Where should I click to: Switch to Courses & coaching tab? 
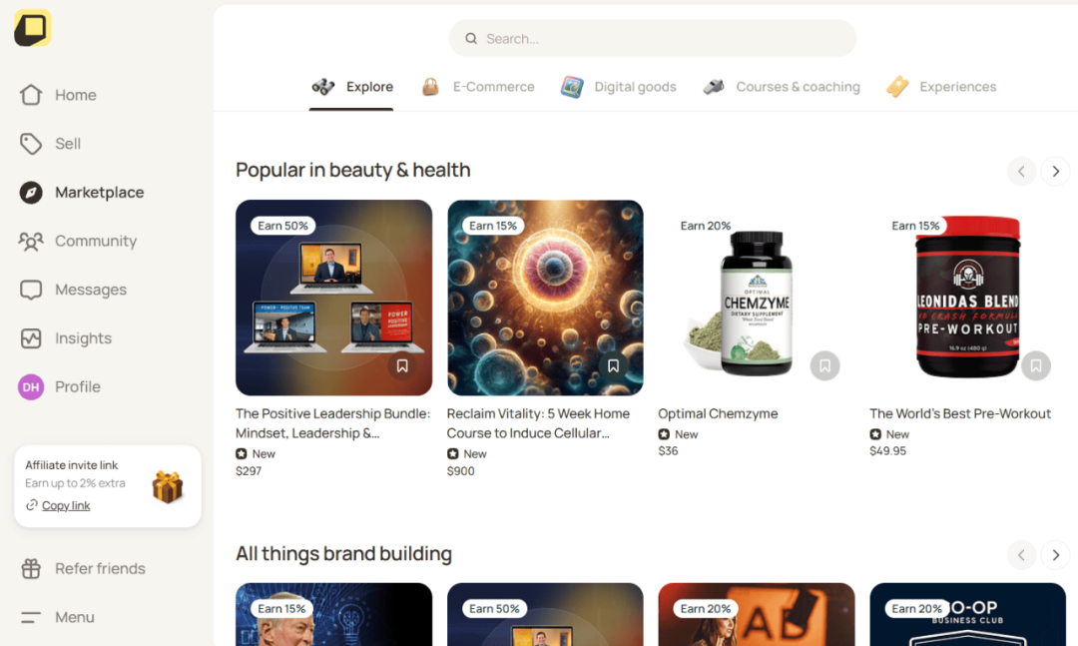click(x=782, y=87)
